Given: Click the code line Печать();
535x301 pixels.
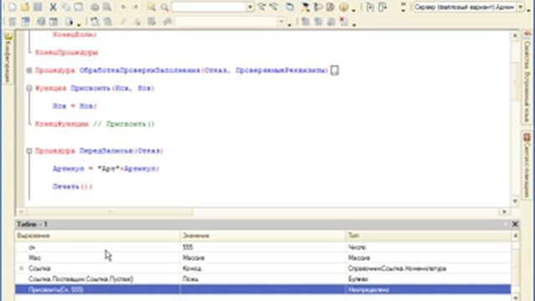Looking at the screenshot, I should click(x=73, y=186).
